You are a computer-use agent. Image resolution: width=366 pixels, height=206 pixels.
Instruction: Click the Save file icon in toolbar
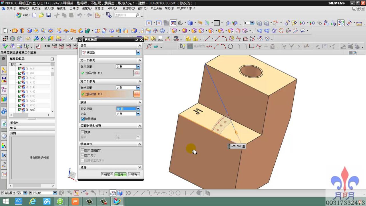point(49,15)
